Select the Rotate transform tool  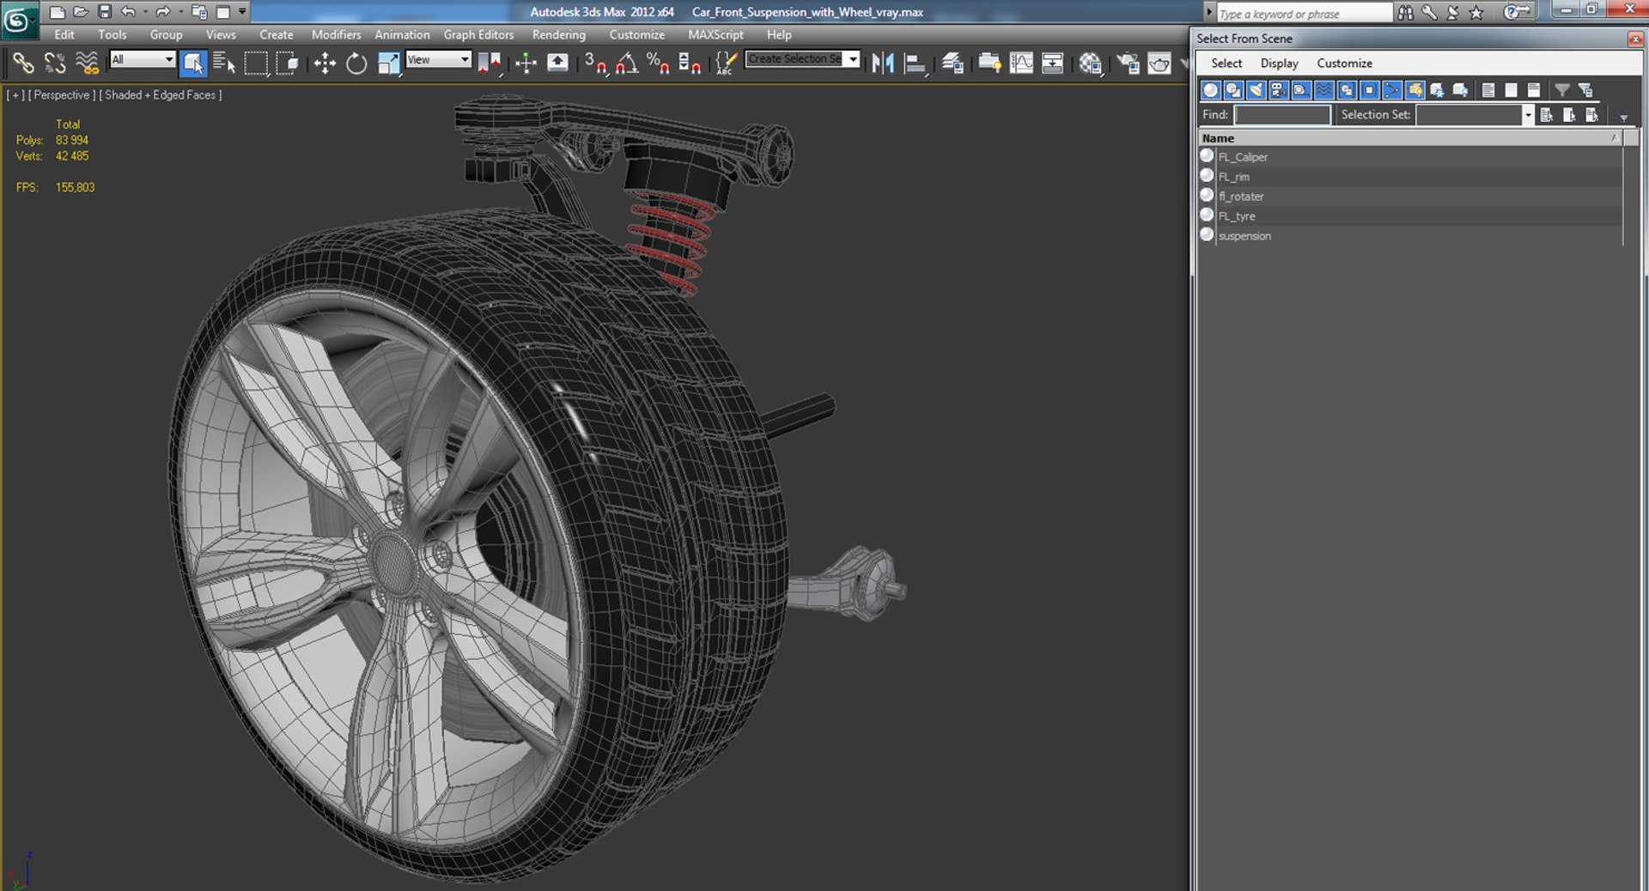coord(356,63)
